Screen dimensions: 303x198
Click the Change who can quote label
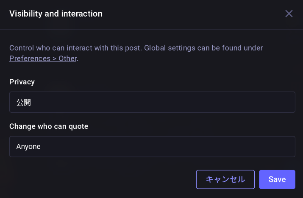[49, 126]
